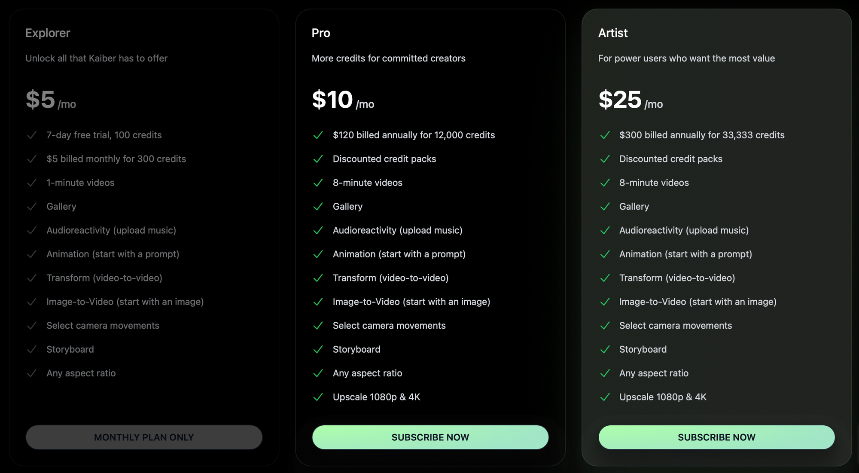Select the Explorer plan title
Viewport: 859px width, 473px height.
(x=48, y=33)
